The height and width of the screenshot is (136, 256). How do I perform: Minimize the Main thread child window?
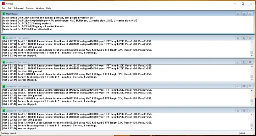238,14
